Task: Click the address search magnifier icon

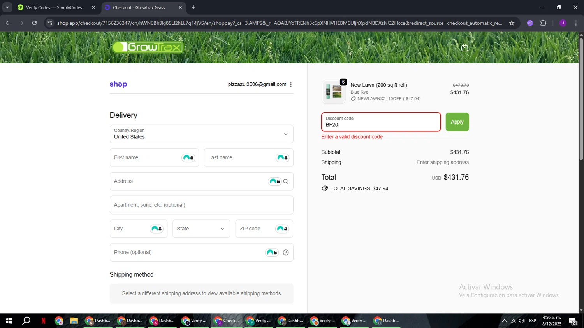Action: tap(286, 181)
